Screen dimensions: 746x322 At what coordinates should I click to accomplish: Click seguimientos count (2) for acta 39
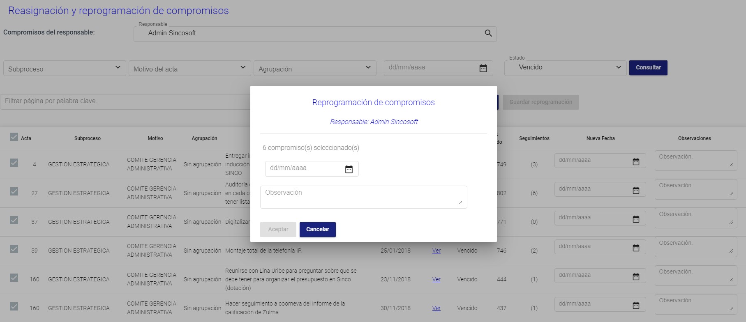pos(534,251)
